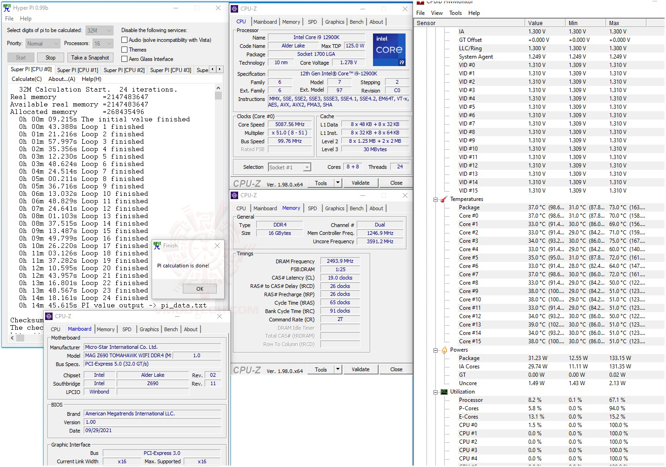The height and width of the screenshot is (467, 666).
Task: Switch to the Super PI [CPU #2] tab
Action: pyautogui.click(x=124, y=70)
